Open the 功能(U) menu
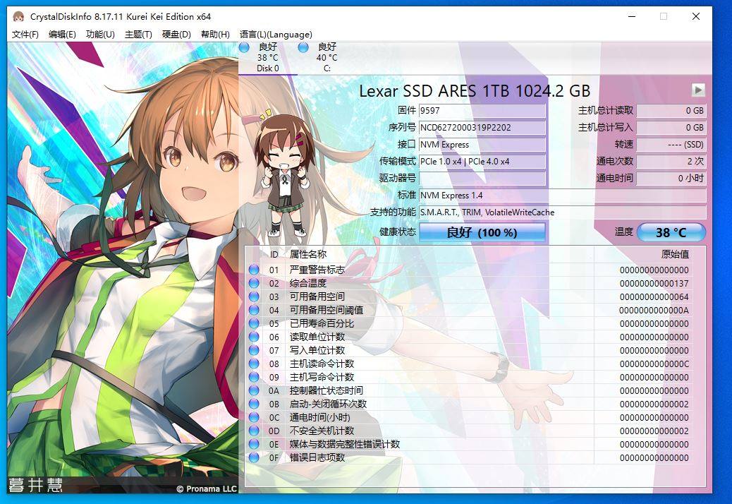 pyautogui.click(x=100, y=35)
